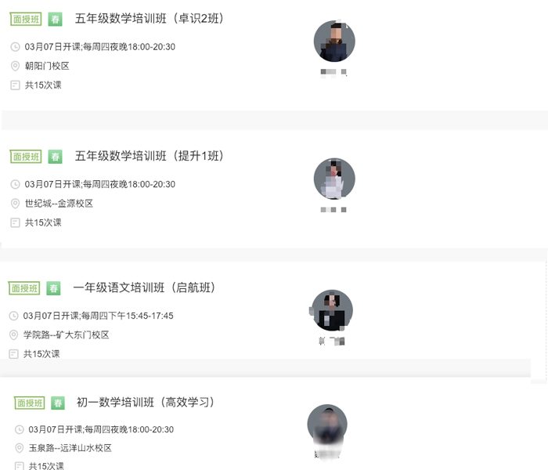The height and width of the screenshot is (470, 548).
Task: Click green 春 badge on 卓识2班 course
Action: (55, 20)
